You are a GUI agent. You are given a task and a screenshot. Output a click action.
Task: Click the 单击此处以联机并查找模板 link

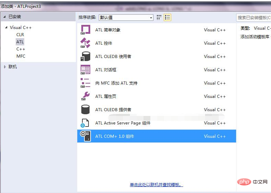tap(156, 185)
